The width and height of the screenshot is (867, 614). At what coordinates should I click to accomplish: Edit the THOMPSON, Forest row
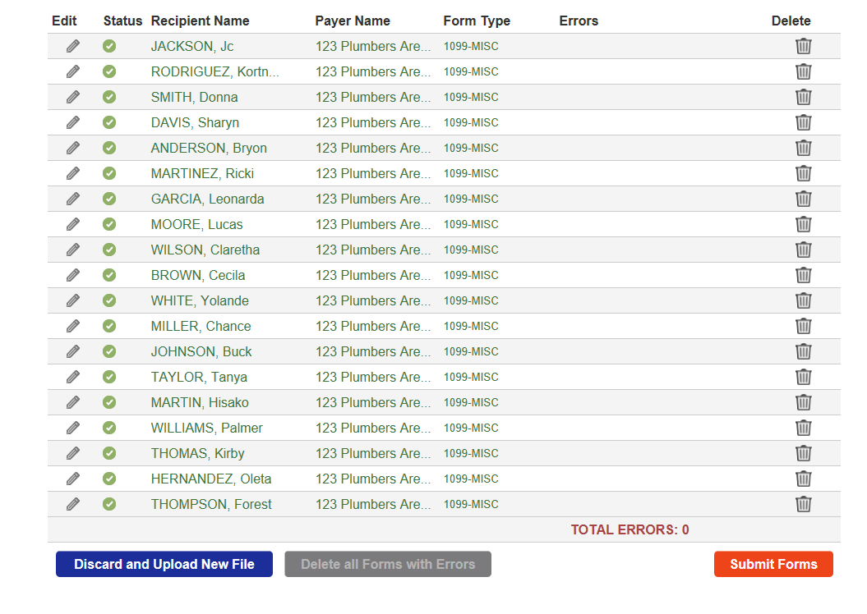(73, 503)
